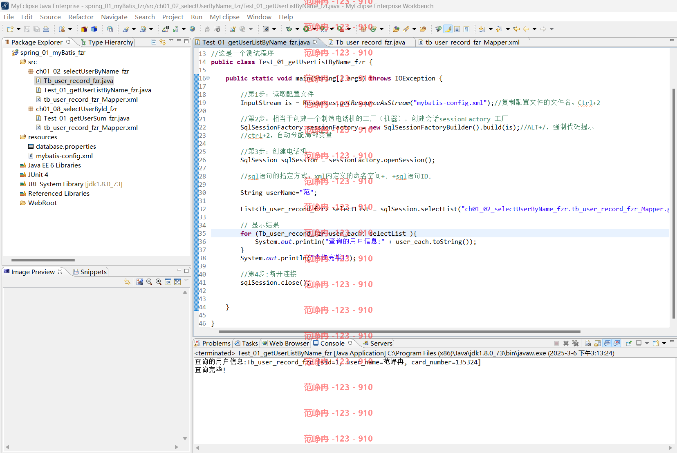
Task: Toggle Scroll Lock in the Console toolbar
Action: (597, 343)
